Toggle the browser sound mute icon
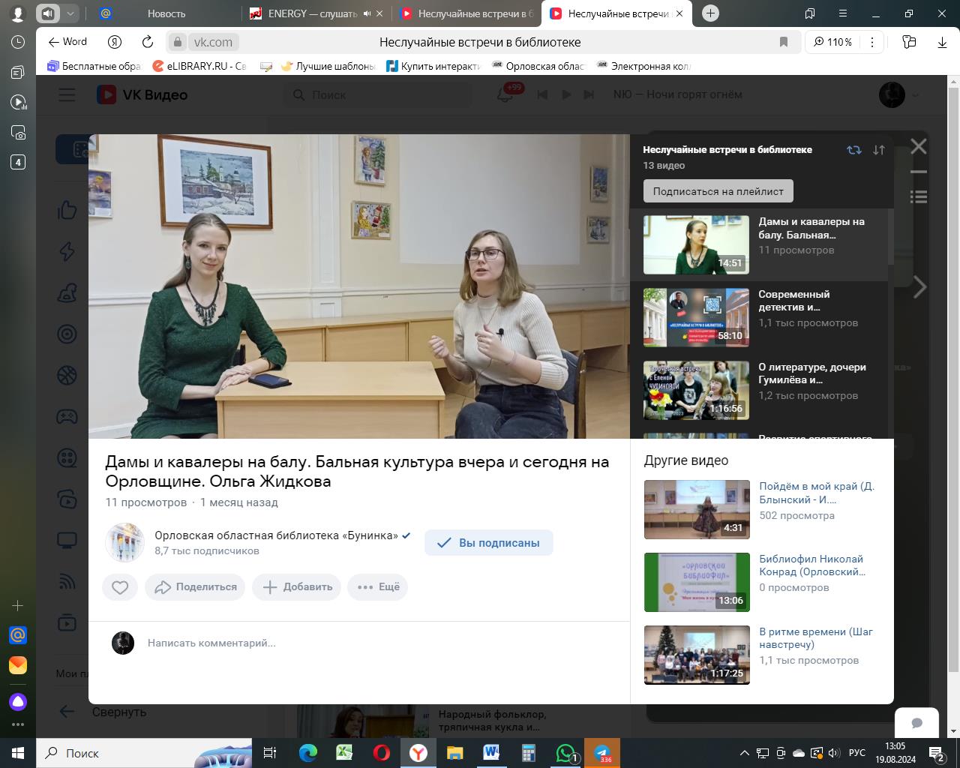The width and height of the screenshot is (960, 768). (x=48, y=13)
